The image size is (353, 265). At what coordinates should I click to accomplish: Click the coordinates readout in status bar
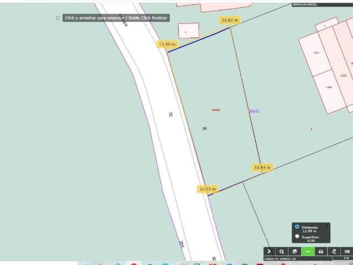[x=280, y=259]
